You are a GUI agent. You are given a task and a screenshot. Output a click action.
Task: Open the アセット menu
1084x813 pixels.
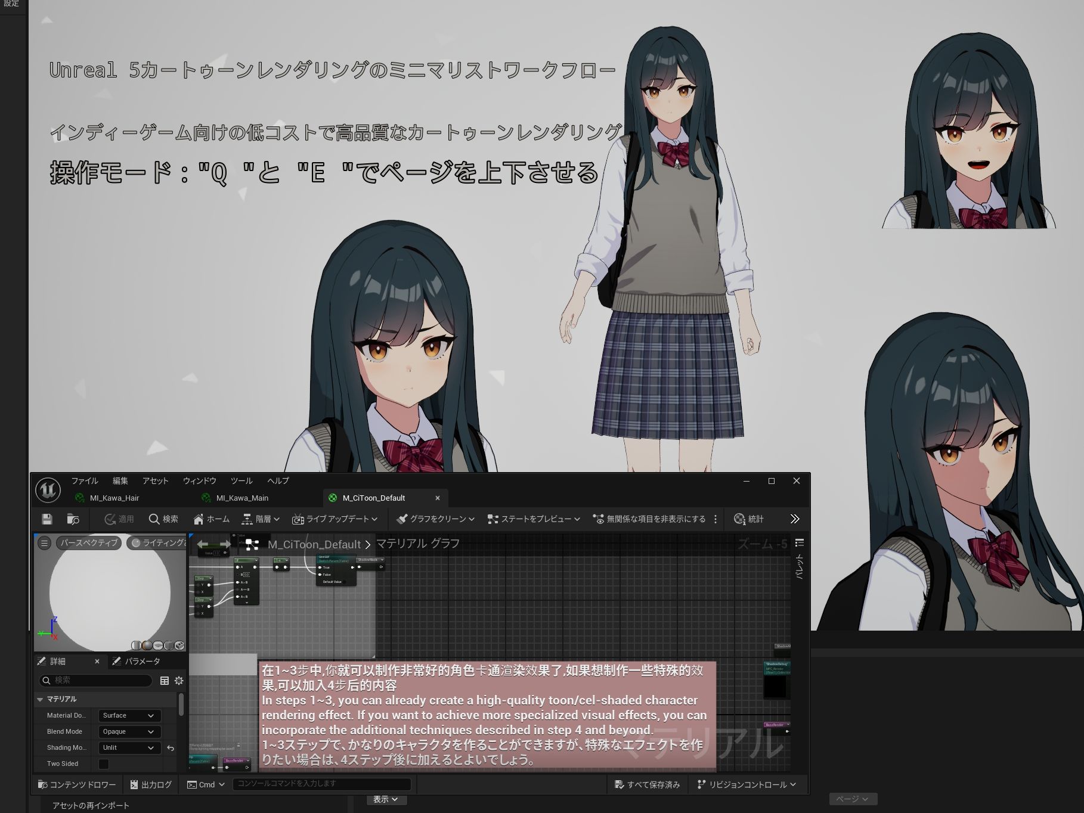(x=156, y=481)
